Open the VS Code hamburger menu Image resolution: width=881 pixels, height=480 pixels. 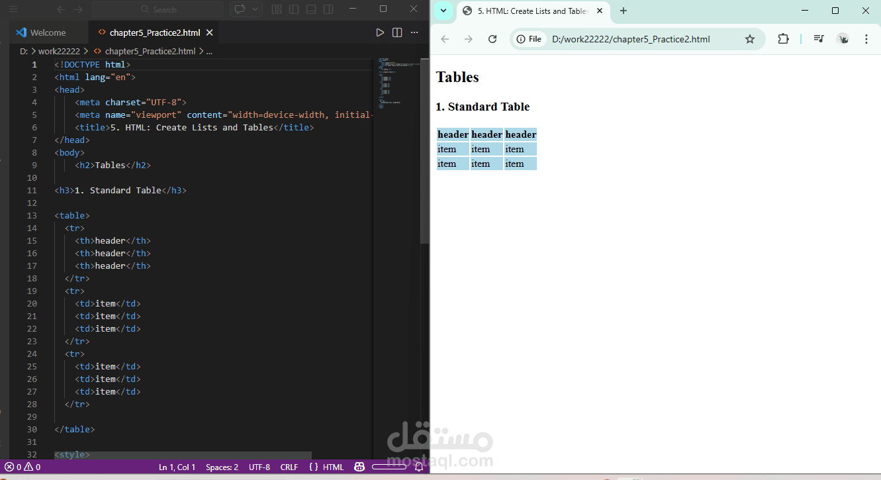tap(13, 9)
